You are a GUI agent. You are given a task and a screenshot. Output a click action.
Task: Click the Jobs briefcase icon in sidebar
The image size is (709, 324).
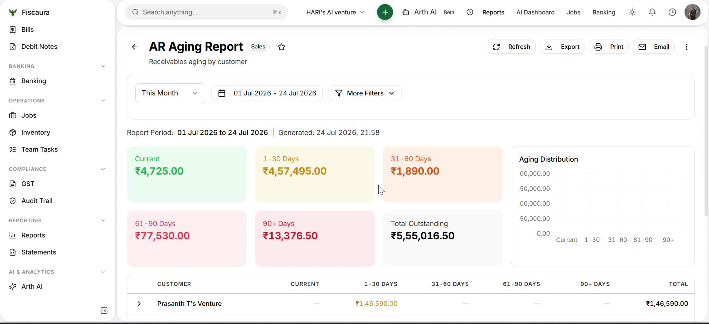(x=13, y=115)
